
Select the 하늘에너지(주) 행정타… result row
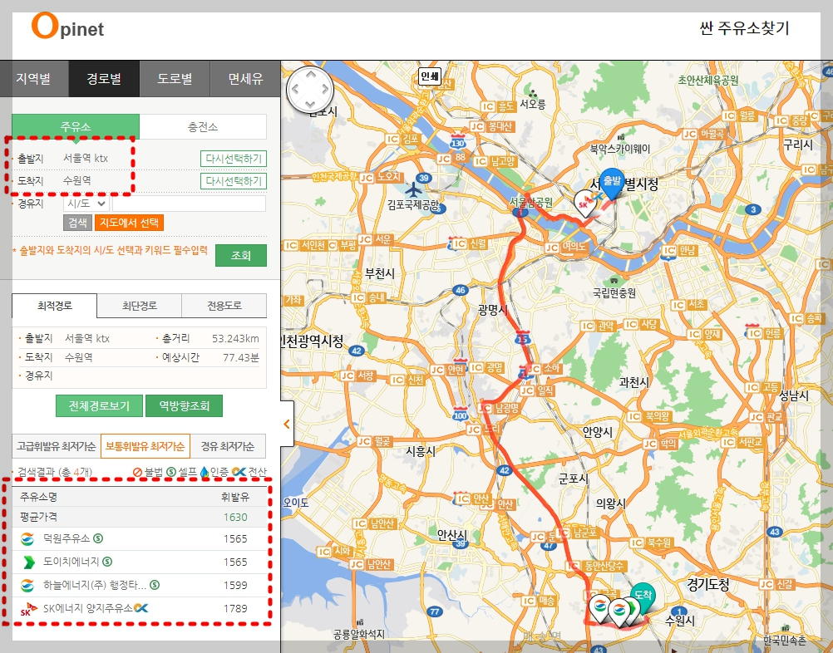click(140, 585)
